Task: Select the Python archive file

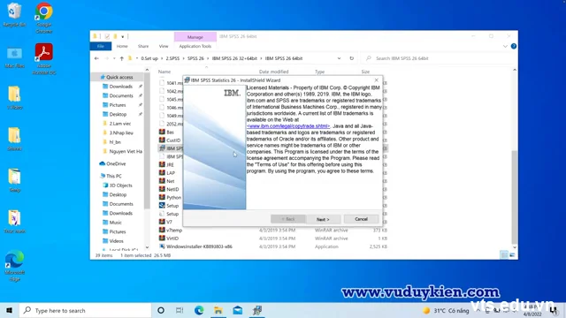Action: click(x=173, y=198)
